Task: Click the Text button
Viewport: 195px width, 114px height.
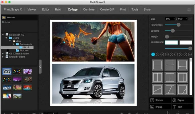Action: click(182, 107)
